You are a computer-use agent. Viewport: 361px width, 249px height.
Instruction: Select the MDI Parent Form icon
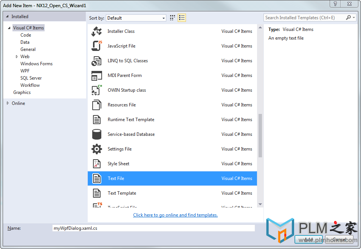[x=97, y=75]
